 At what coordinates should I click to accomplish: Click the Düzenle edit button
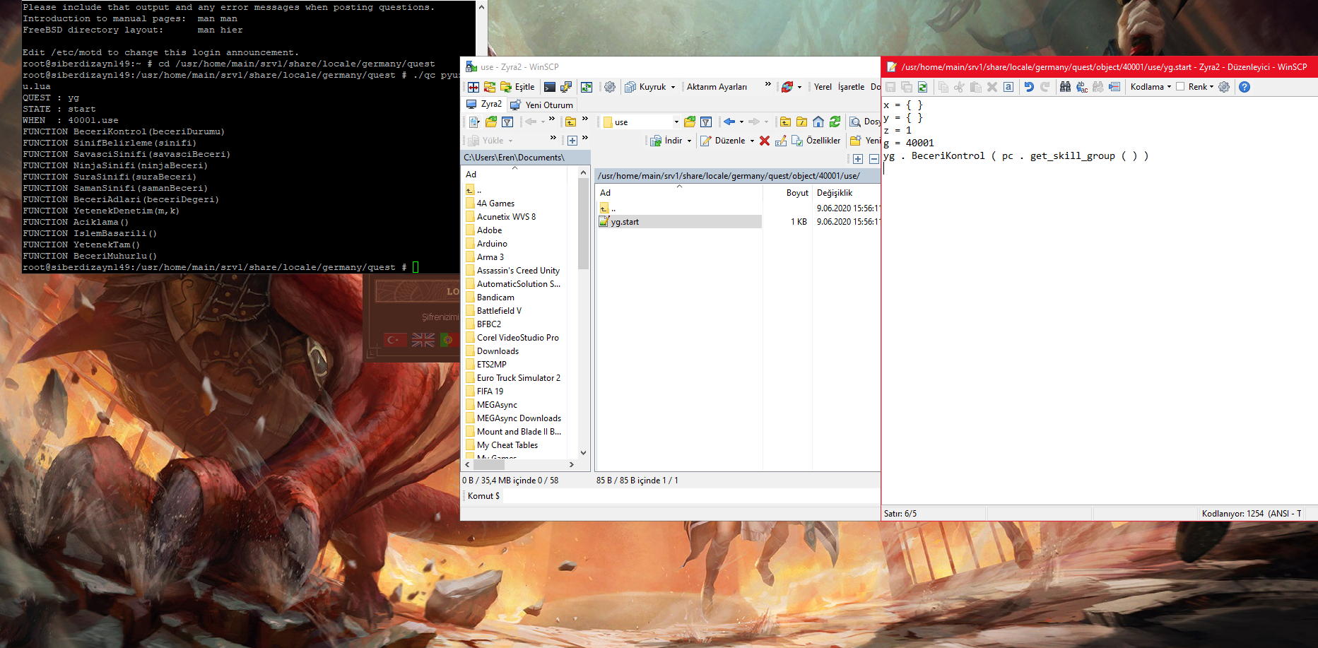723,141
